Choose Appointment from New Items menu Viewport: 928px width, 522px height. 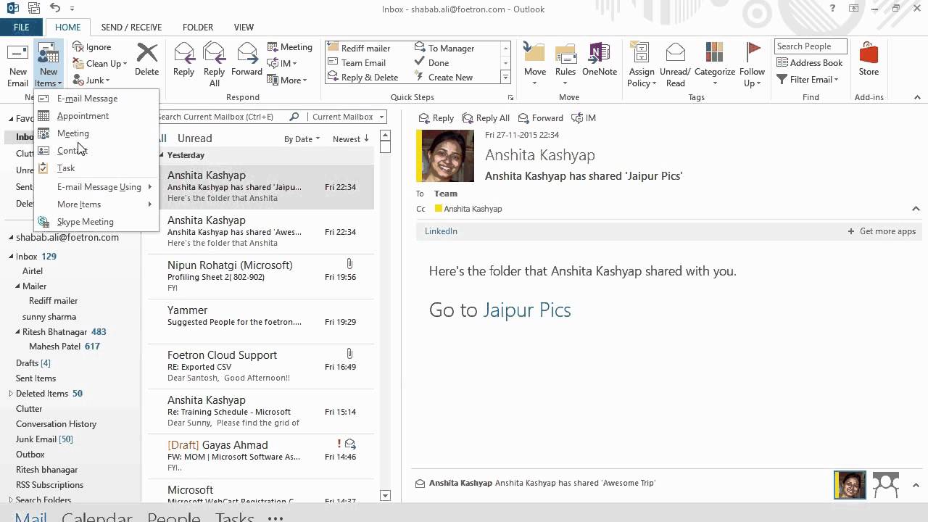[x=96, y=116]
